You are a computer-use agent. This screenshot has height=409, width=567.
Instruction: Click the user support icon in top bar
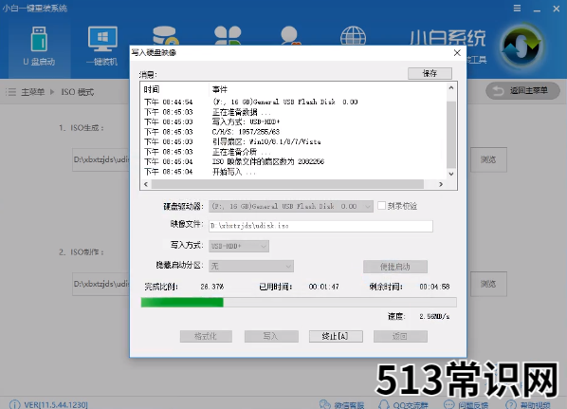[x=290, y=35]
